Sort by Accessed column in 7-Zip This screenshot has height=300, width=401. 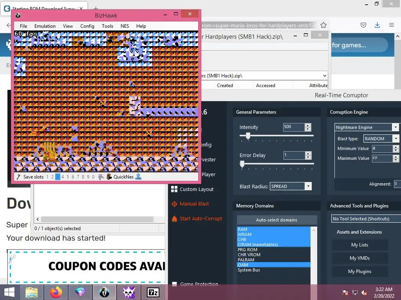point(266,86)
